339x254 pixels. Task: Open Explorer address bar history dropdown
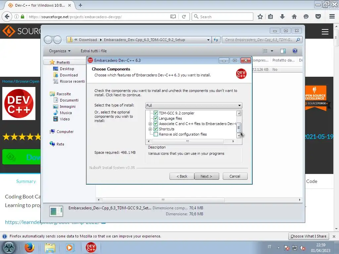tap(208, 40)
